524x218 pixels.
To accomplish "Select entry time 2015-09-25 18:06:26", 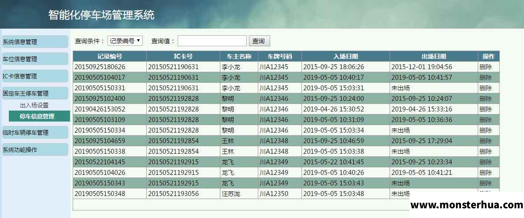I will tap(334, 67).
